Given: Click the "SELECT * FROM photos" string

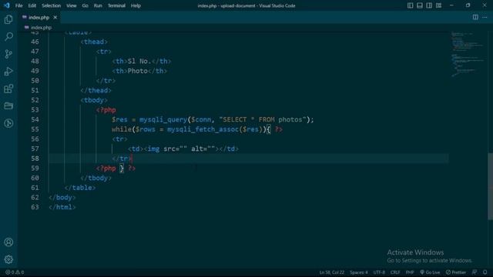Looking at the screenshot, I should coord(262,120).
